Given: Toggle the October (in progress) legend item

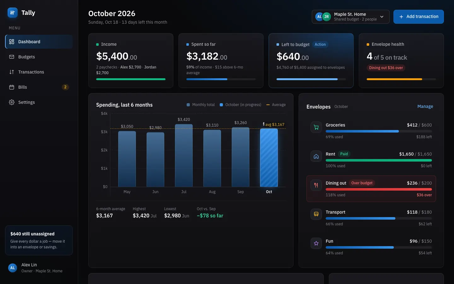Looking at the screenshot, I should [241, 105].
